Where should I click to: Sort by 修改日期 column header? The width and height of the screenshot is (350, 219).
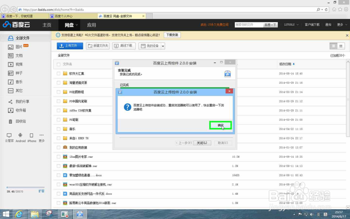click(x=287, y=64)
